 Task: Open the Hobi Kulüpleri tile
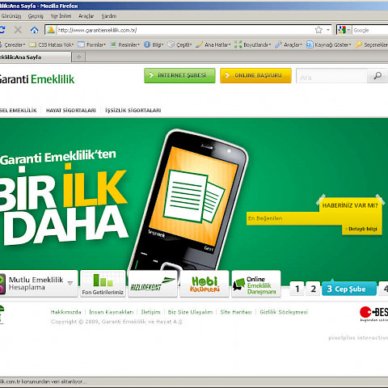point(205,284)
